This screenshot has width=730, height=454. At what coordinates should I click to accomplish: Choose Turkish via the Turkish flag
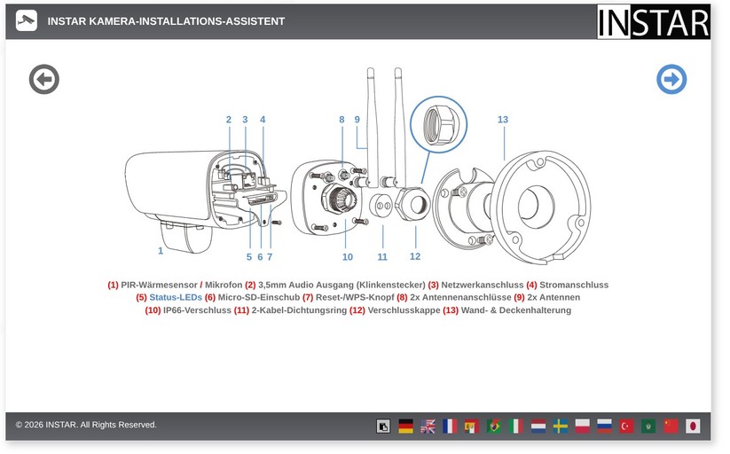(626, 426)
